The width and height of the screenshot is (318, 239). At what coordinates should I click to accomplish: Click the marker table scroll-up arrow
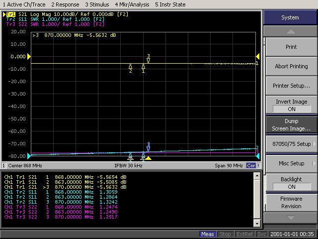[x=257, y=176]
